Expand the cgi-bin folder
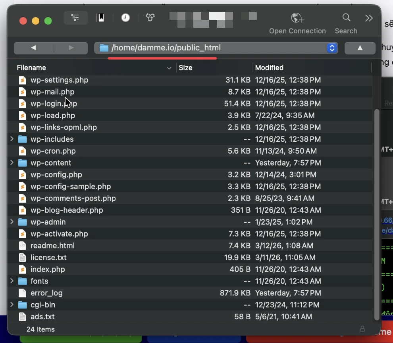This screenshot has width=393, height=343. tap(12, 304)
